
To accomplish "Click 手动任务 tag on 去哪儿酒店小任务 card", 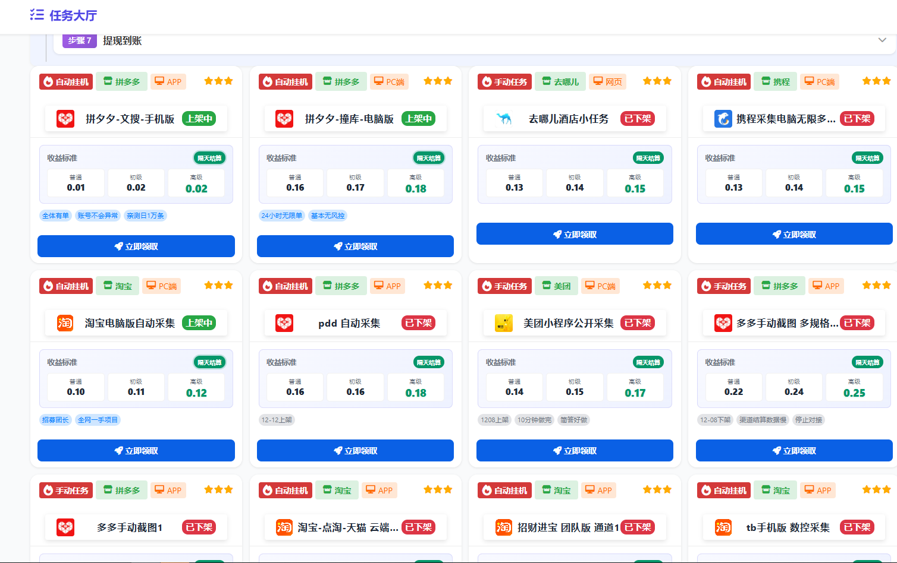I will (504, 82).
